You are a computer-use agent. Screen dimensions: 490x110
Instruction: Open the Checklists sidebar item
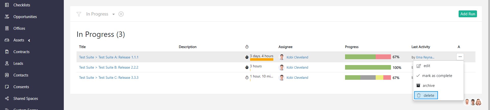coord(22,5)
